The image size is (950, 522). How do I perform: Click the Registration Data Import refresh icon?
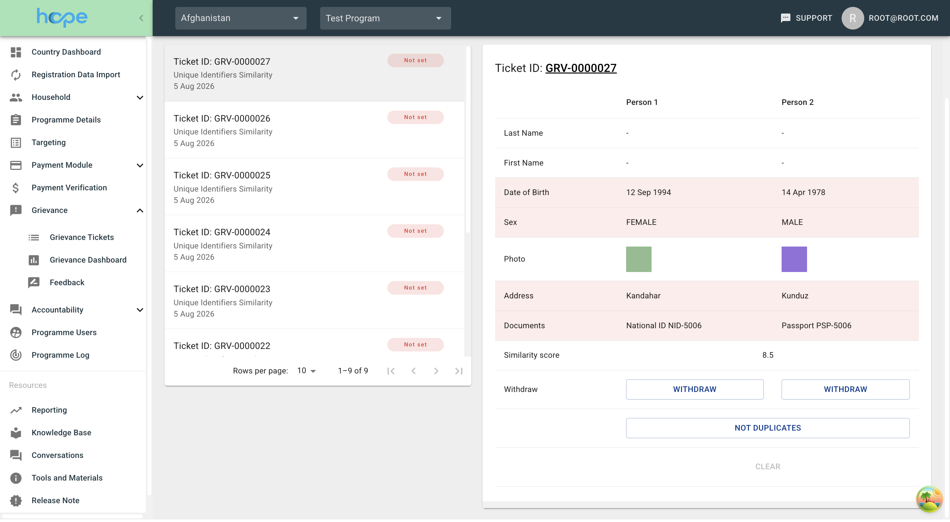(16, 75)
